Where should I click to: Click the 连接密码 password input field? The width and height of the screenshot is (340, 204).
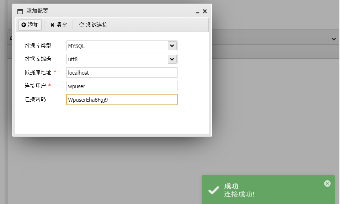[x=122, y=100]
